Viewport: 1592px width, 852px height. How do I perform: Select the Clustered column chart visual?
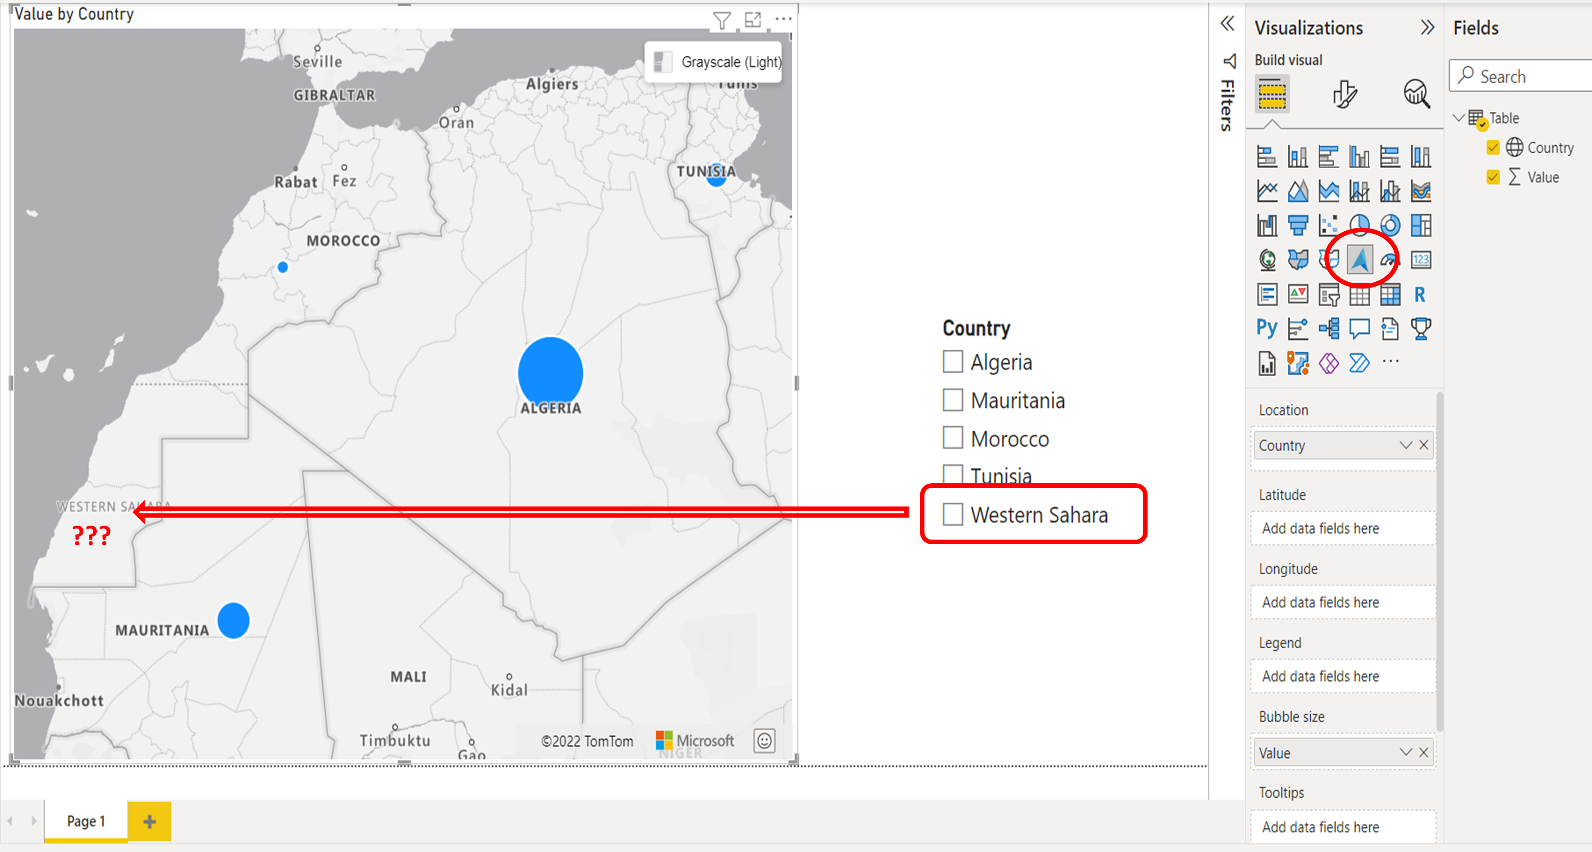pos(1359,157)
